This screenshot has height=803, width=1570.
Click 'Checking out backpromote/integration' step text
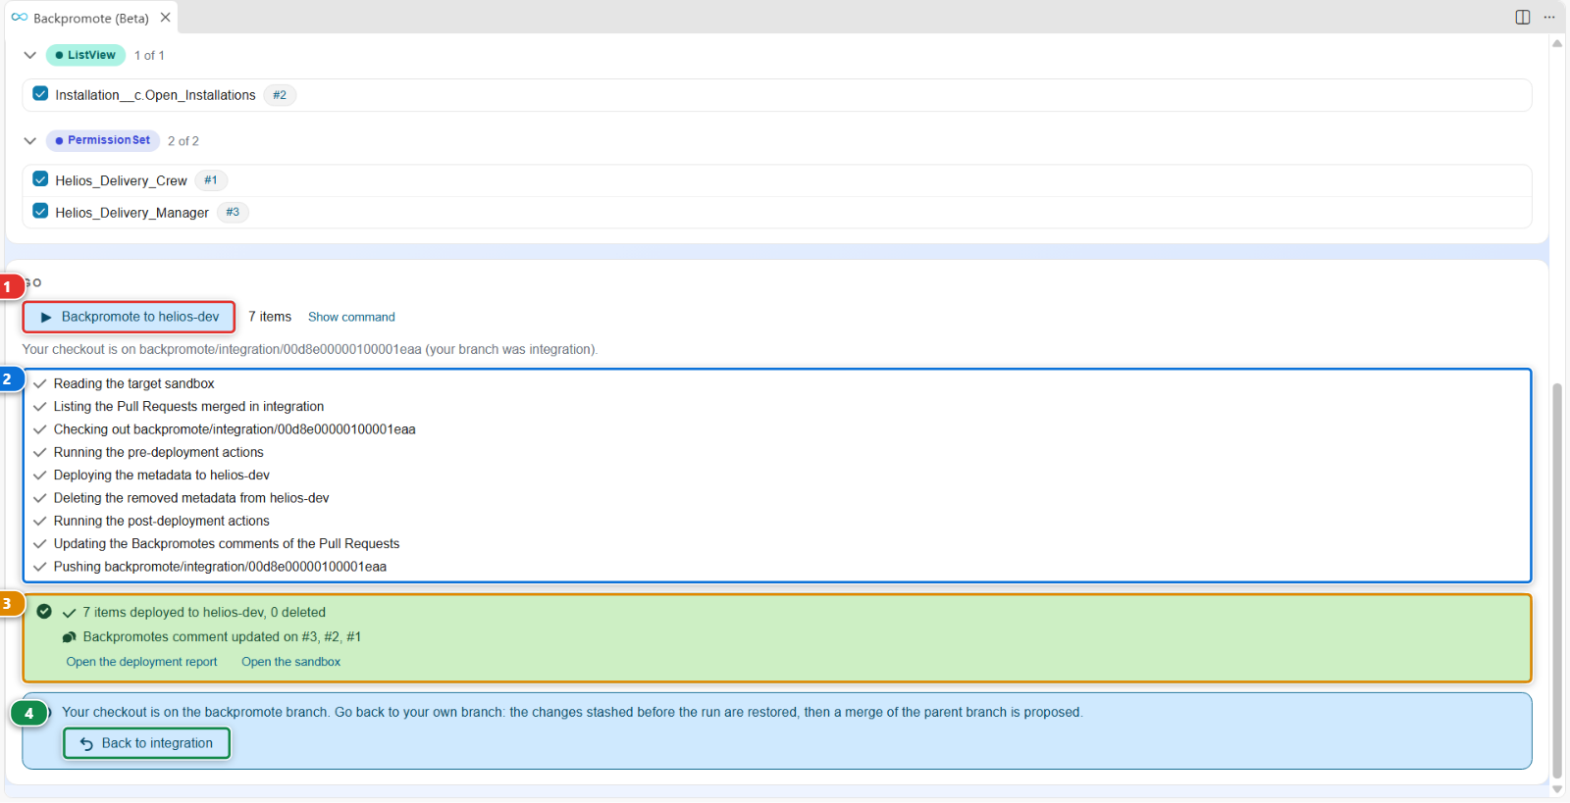point(235,429)
